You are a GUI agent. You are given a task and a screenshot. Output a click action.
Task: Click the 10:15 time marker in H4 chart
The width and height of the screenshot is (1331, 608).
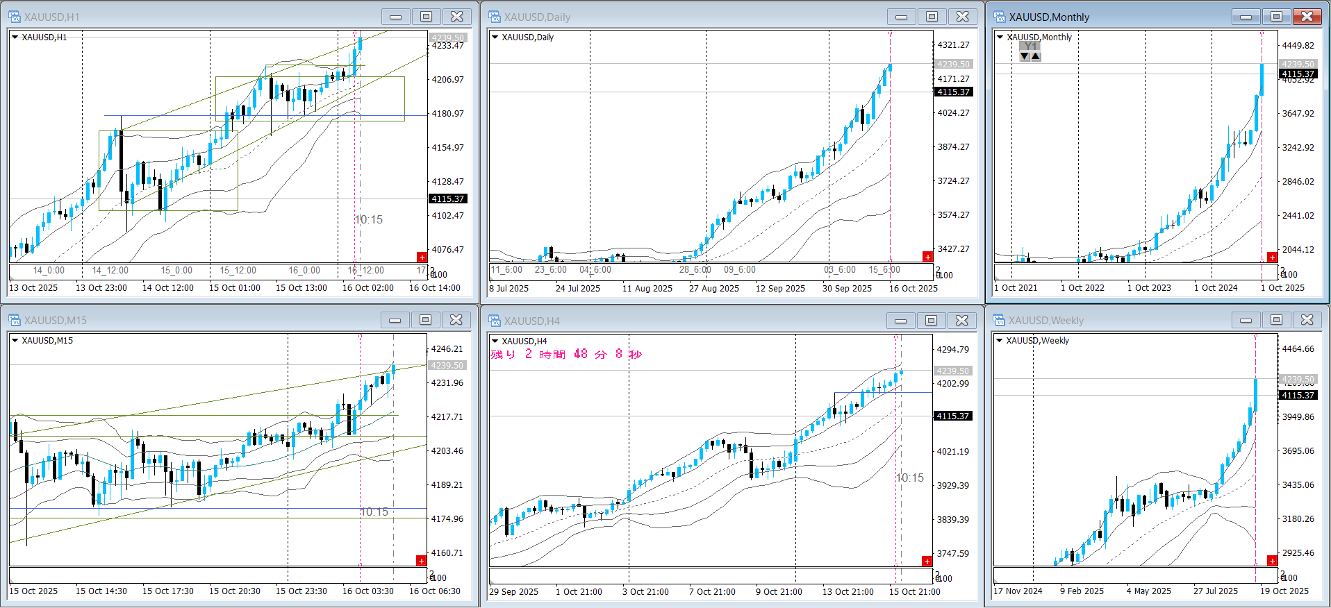click(909, 478)
